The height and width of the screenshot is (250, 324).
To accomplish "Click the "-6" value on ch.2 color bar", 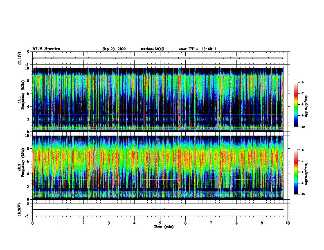I will pos(302,150).
